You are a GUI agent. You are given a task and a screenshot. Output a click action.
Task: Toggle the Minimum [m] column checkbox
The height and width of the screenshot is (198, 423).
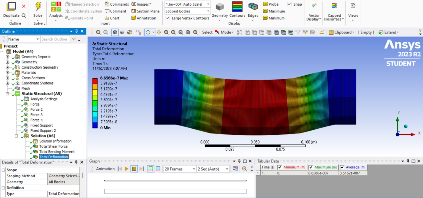279,167
